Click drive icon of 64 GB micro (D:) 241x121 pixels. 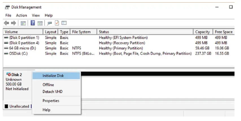(6, 48)
